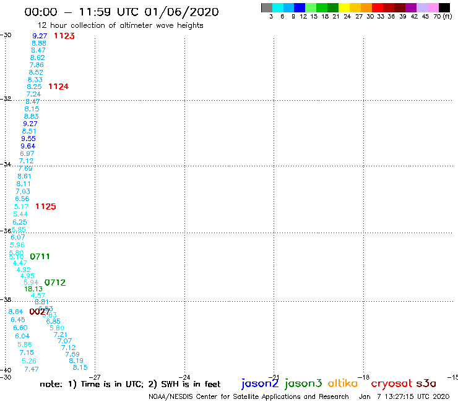
Task: Select the yellow swatch in the color scale
Action: pos(344,7)
